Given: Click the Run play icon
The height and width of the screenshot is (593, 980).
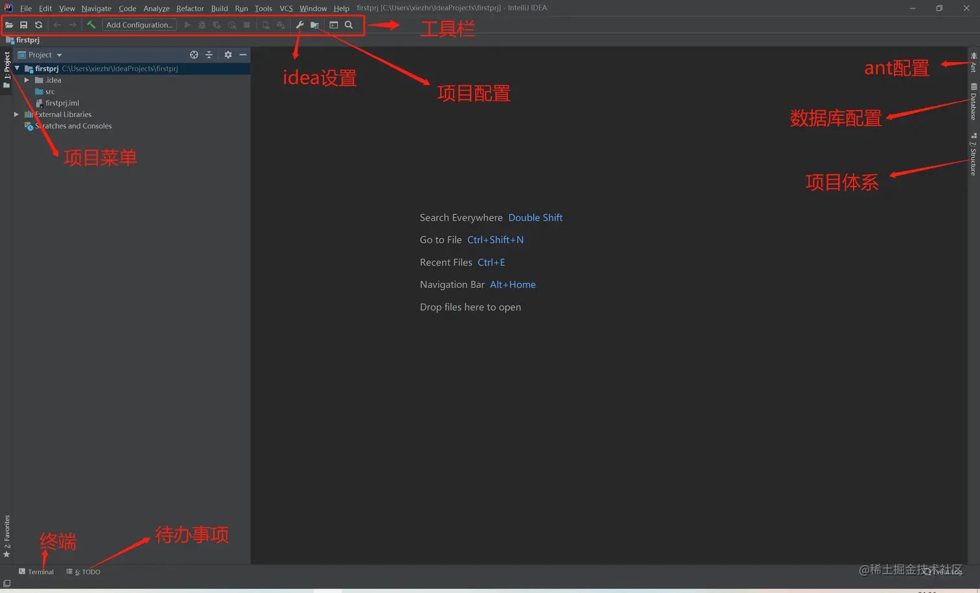Looking at the screenshot, I should 187,25.
